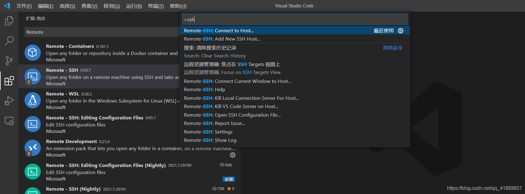Open the Search view in activity bar

[9, 41]
